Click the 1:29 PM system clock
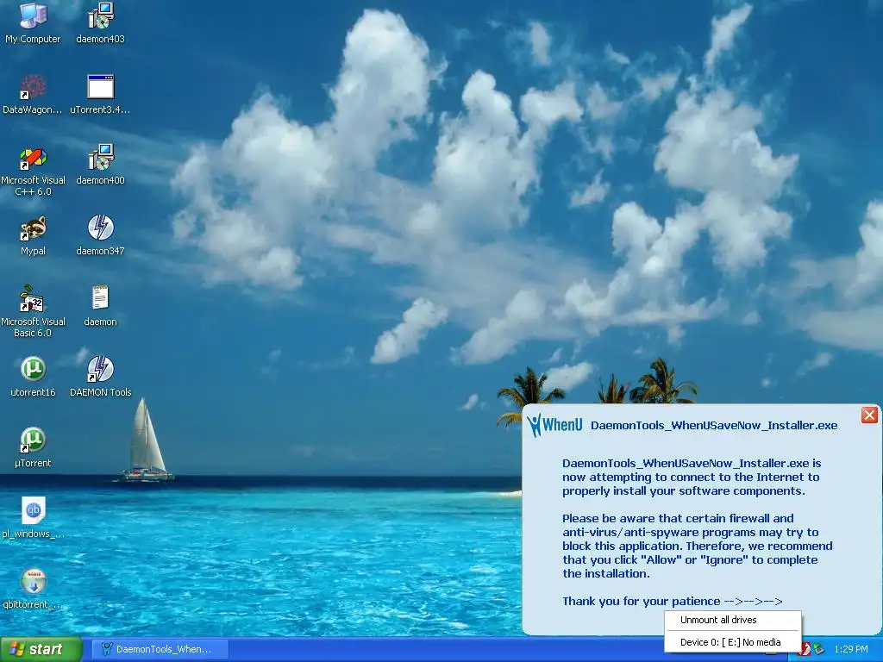The image size is (883, 662). click(x=851, y=650)
